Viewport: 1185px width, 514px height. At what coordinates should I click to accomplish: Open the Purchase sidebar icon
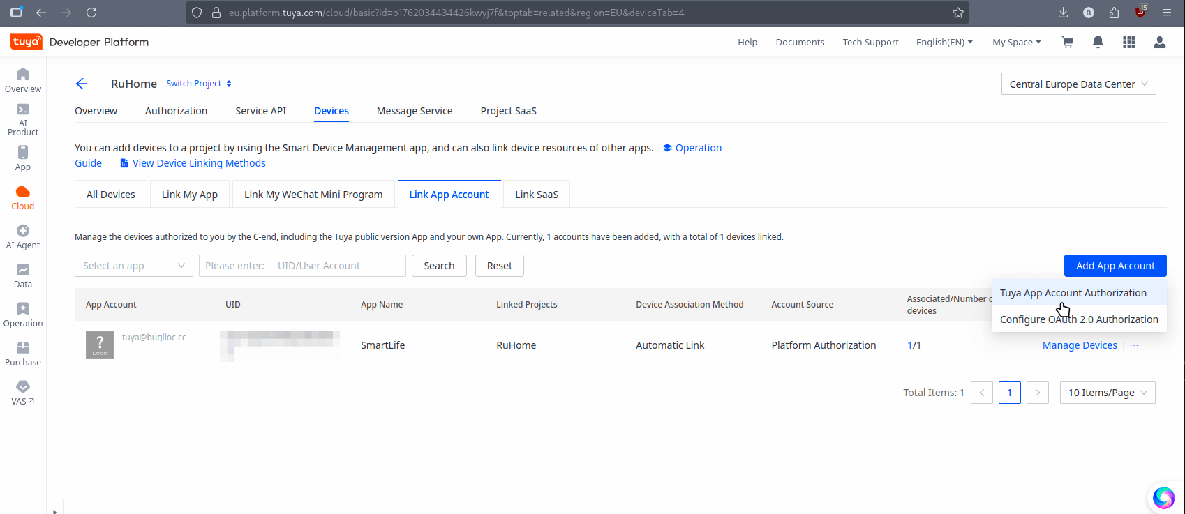23,354
